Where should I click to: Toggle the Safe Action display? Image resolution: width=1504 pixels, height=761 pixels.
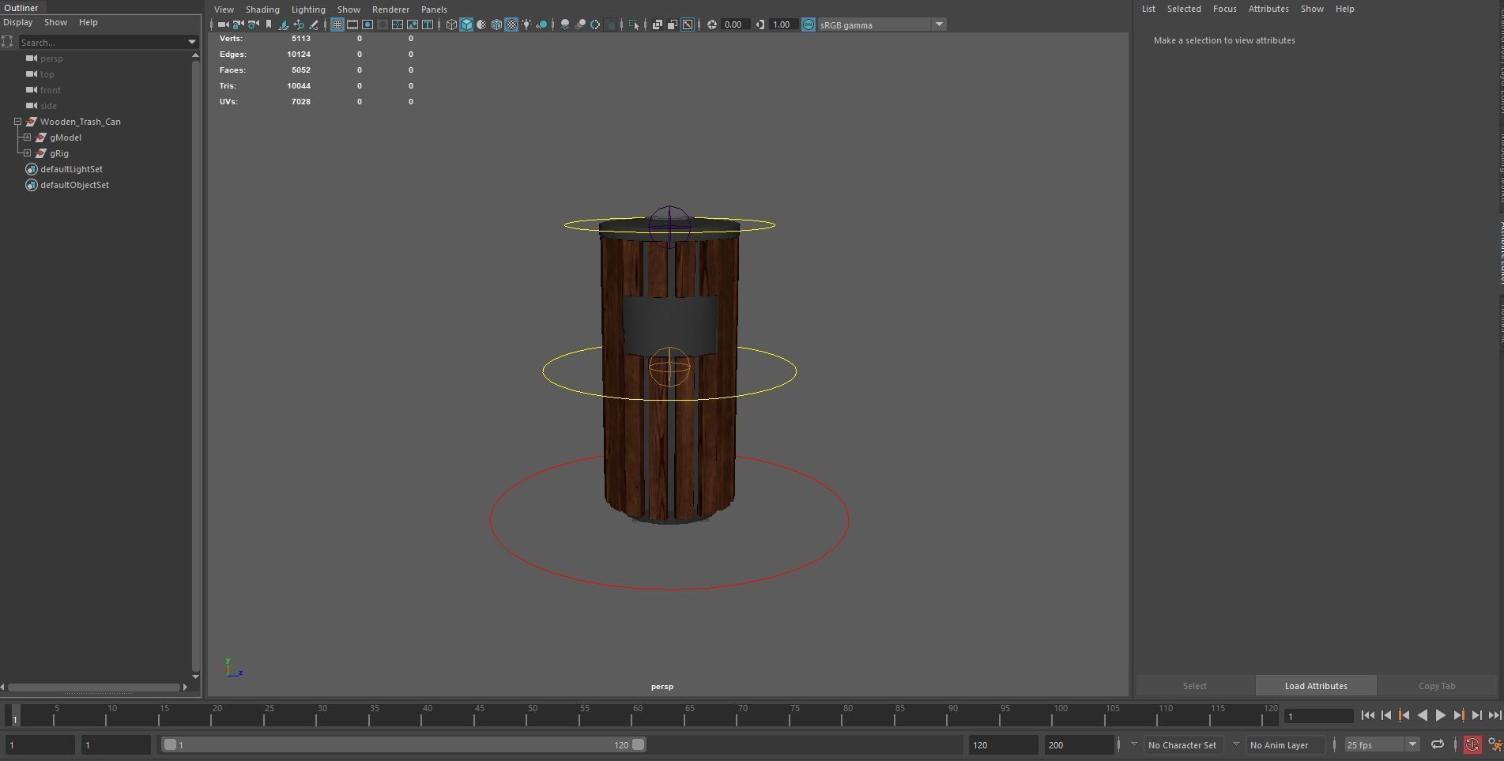(x=413, y=24)
